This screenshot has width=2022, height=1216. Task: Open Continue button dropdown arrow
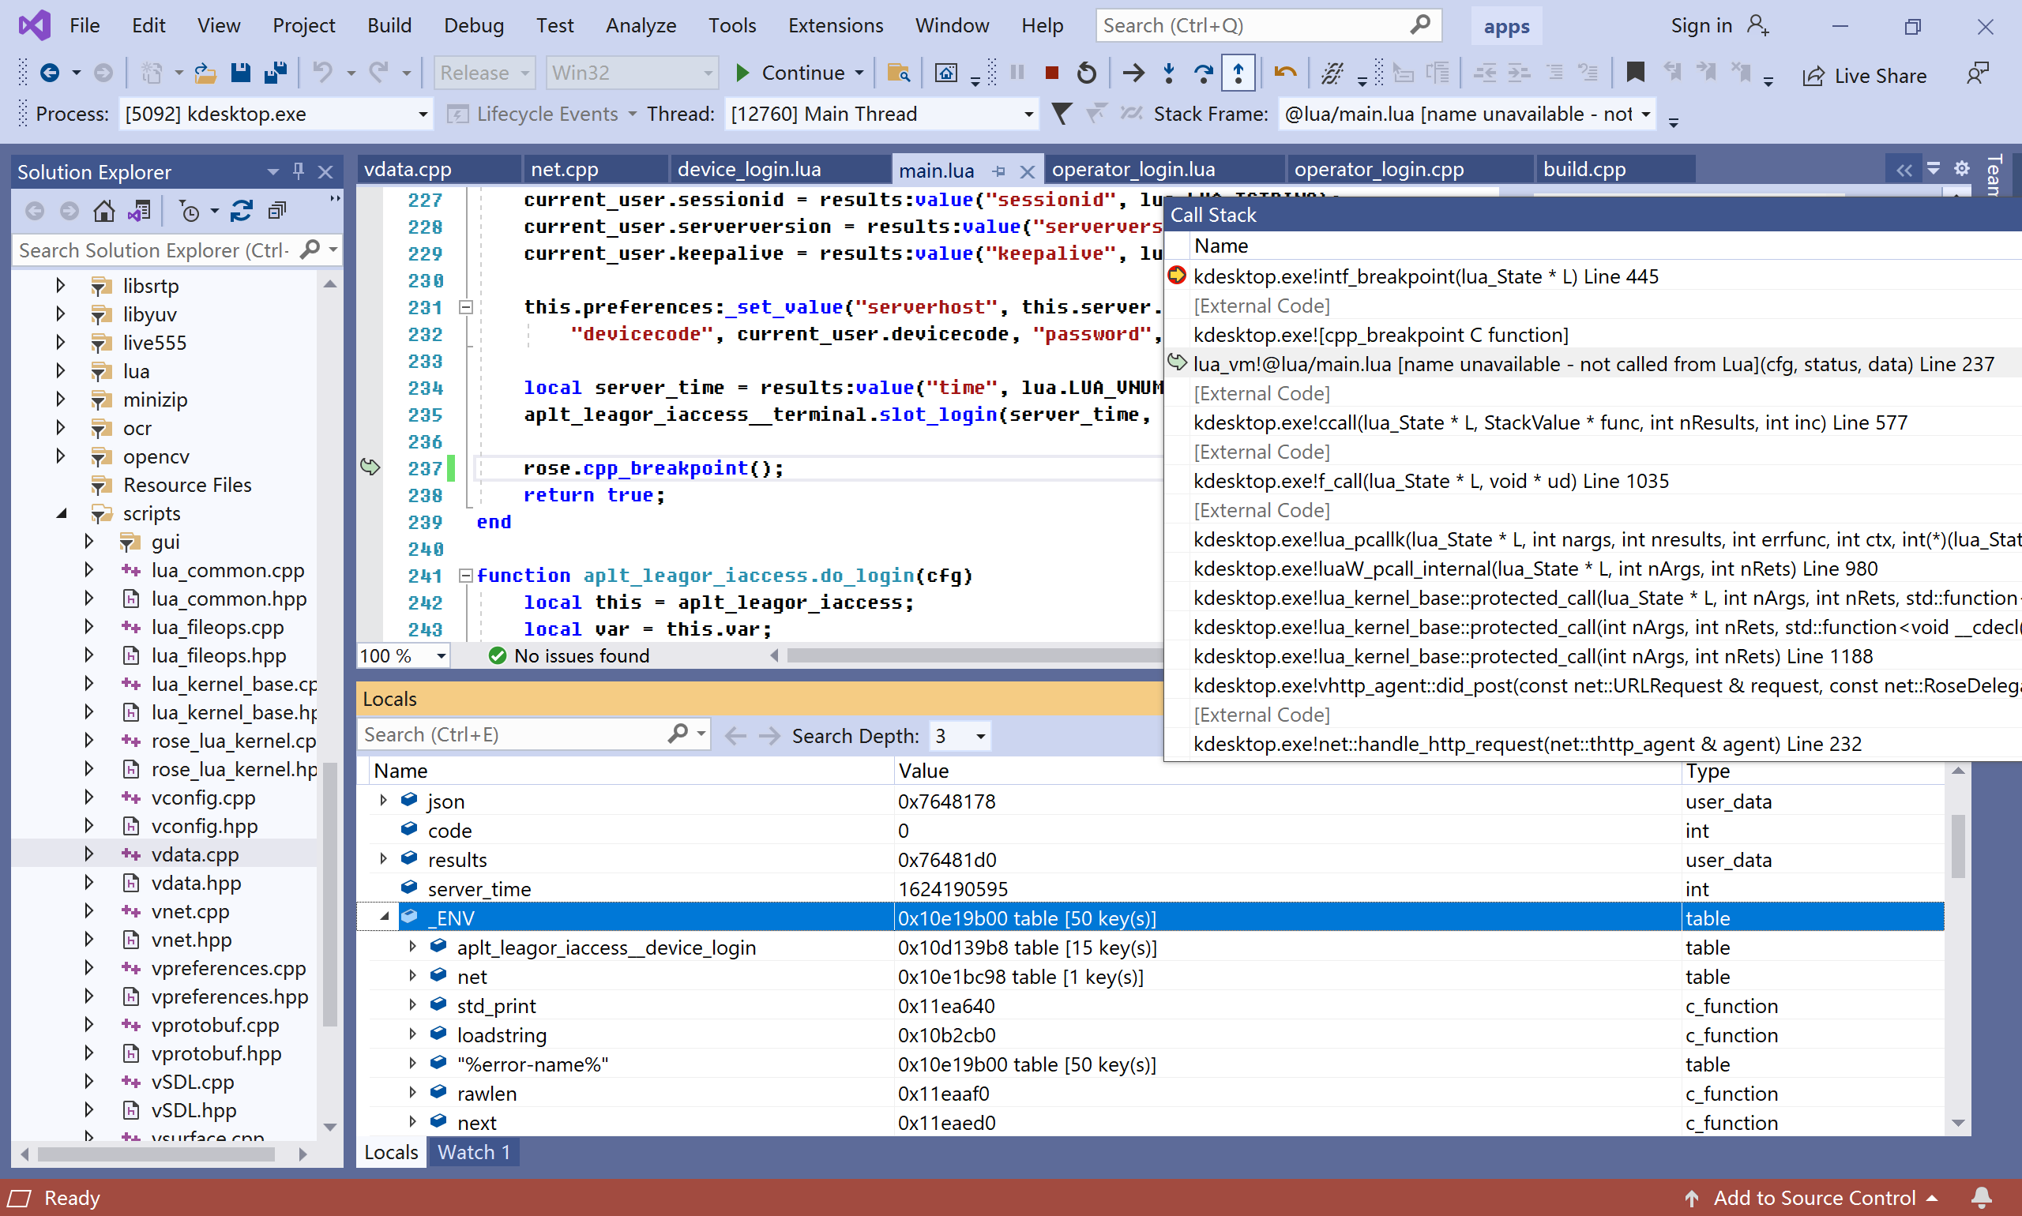859,73
